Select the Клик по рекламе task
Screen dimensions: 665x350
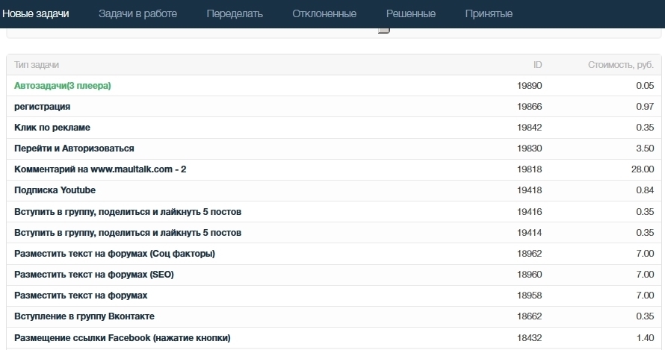pos(52,128)
